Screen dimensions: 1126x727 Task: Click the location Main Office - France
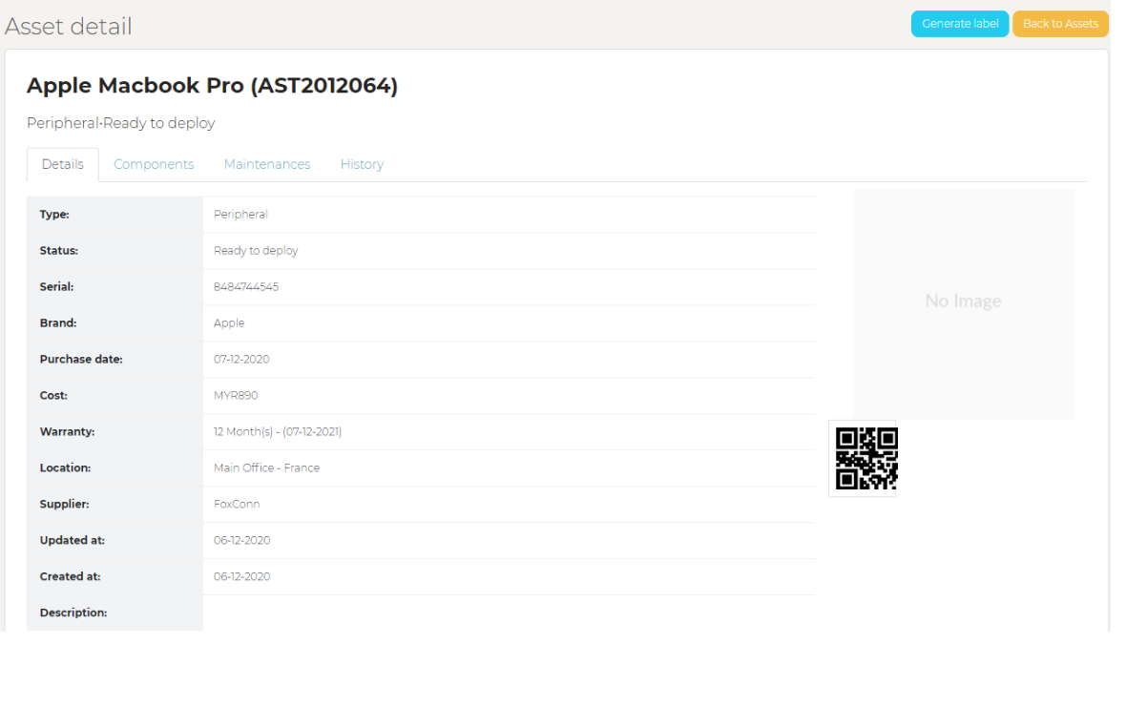coord(266,468)
